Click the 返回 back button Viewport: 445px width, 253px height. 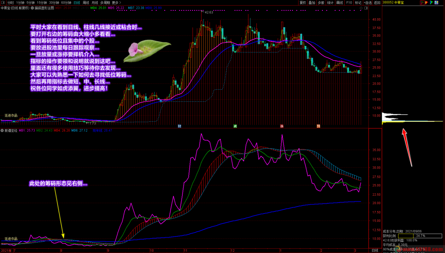click(377, 3)
